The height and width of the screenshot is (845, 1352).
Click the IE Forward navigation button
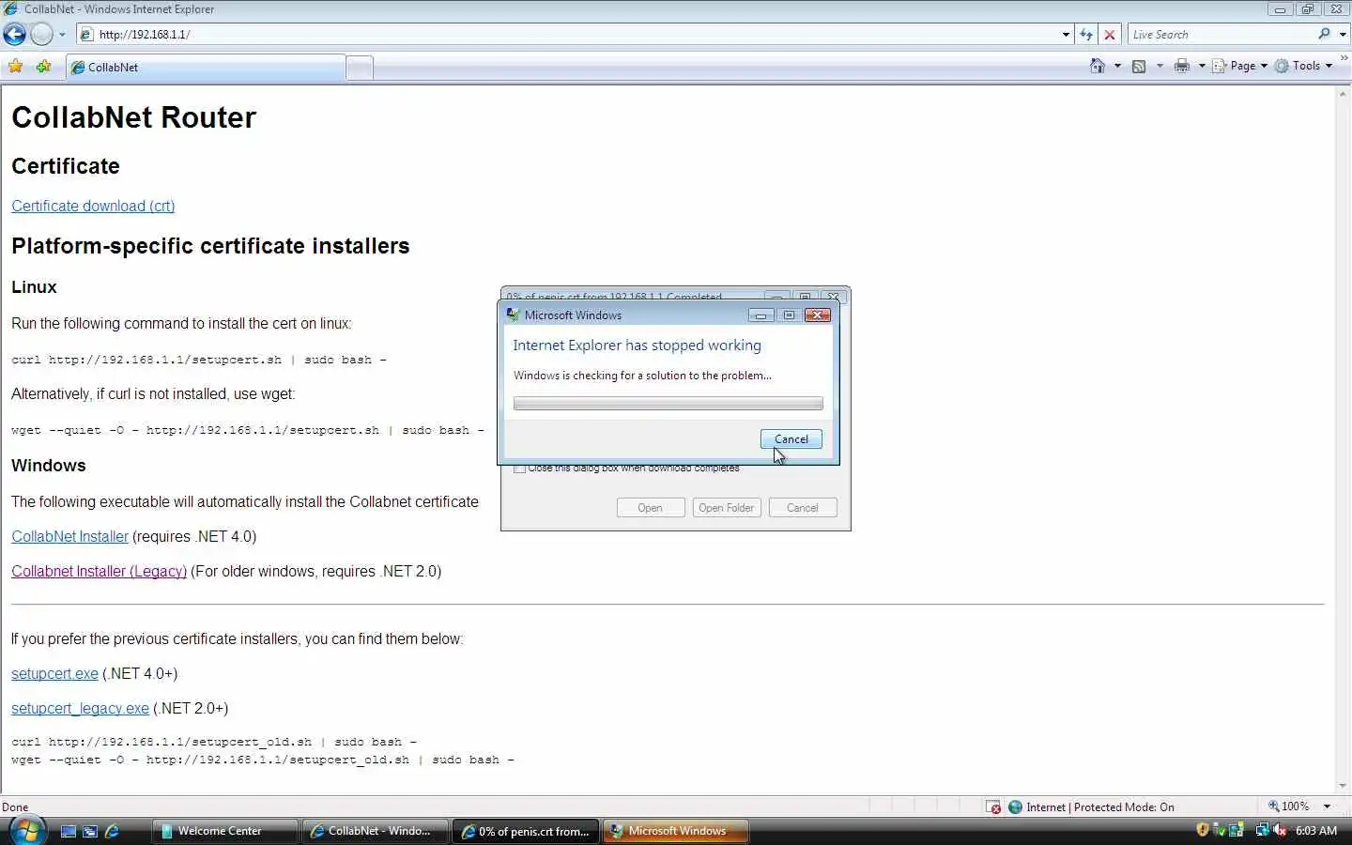(41, 35)
